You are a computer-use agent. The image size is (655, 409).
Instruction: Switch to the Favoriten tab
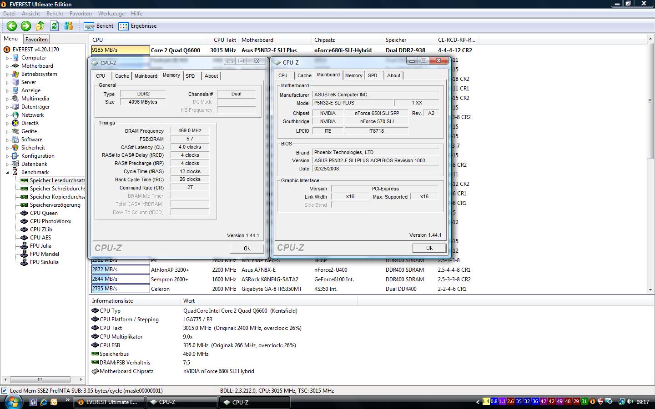click(x=36, y=40)
